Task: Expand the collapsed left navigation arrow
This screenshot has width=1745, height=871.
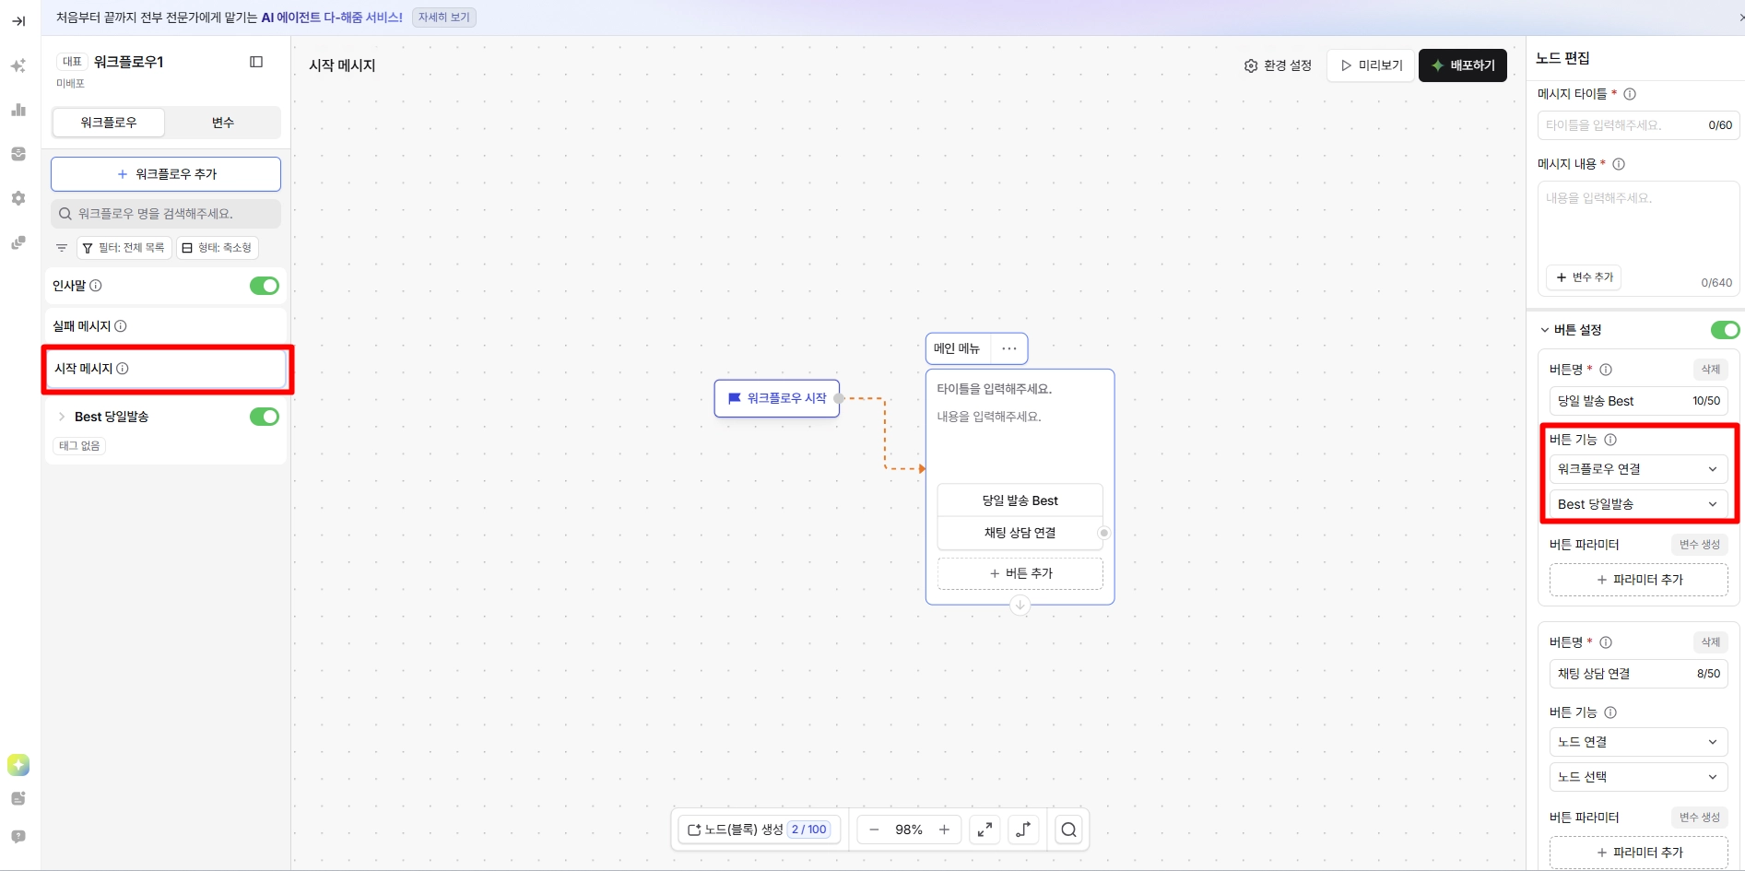Action: (x=18, y=21)
